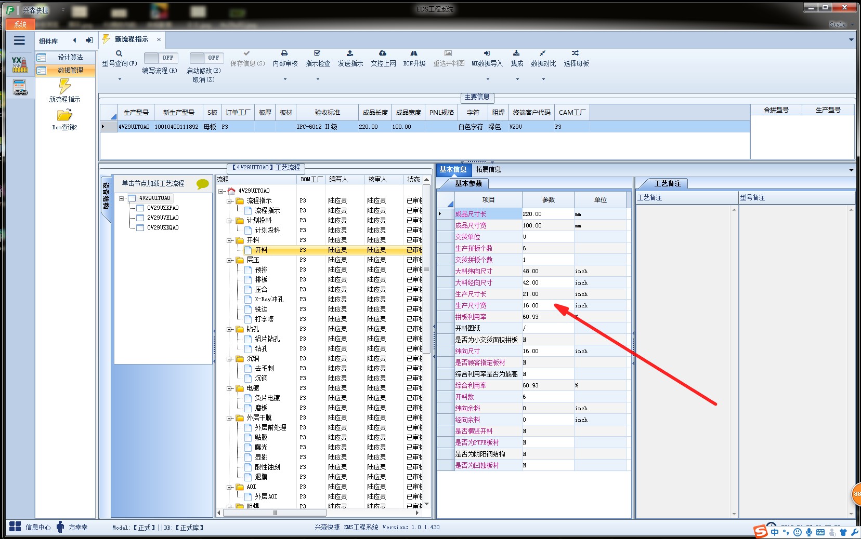
Task: Toggle the 编写流程(R) OFF switch
Action: (x=160, y=58)
